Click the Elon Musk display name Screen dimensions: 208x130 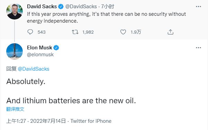[x=39, y=48]
